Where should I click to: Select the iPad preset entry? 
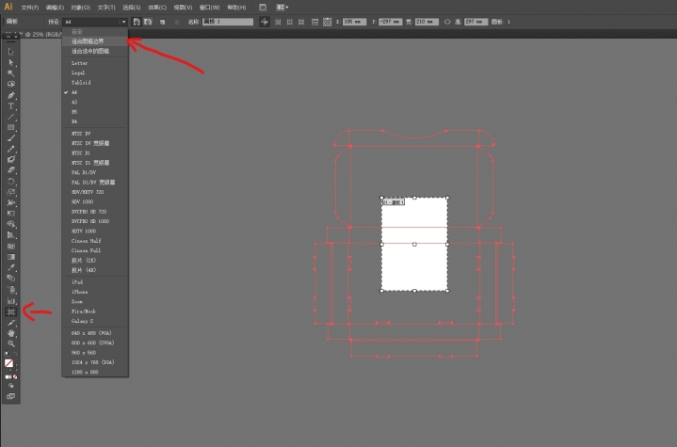pos(77,281)
